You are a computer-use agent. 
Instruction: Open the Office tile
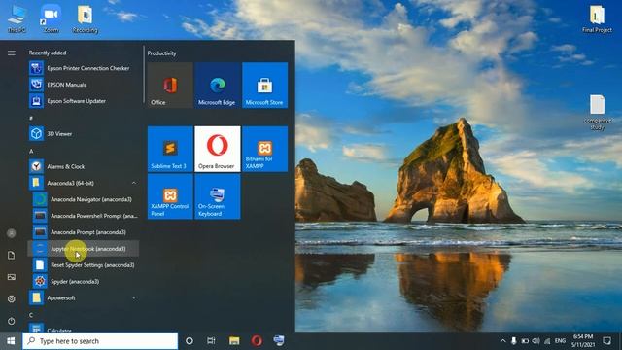click(170, 85)
